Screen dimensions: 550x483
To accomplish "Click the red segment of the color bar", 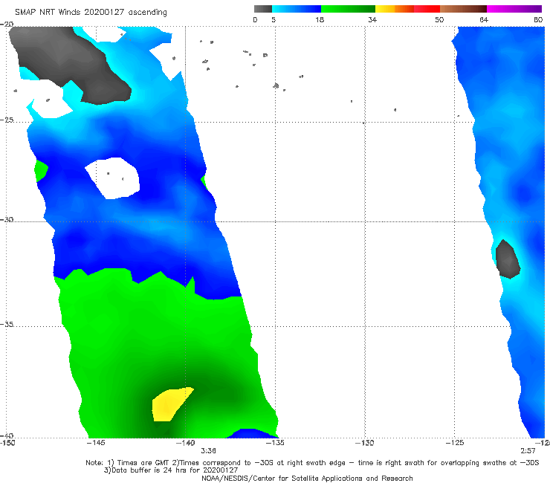I will coord(427,9).
